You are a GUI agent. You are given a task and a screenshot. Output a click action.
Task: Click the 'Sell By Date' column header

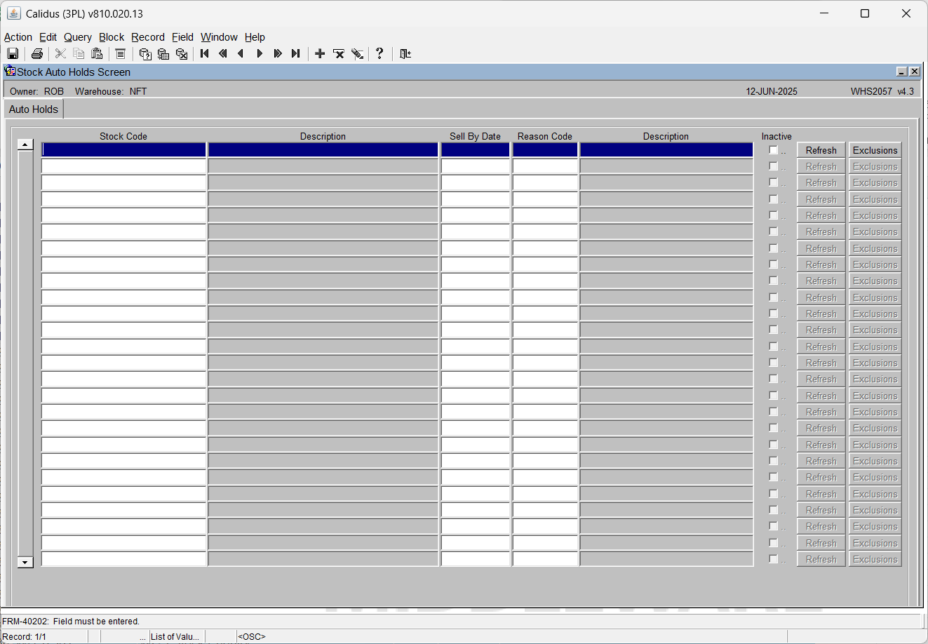(x=475, y=136)
